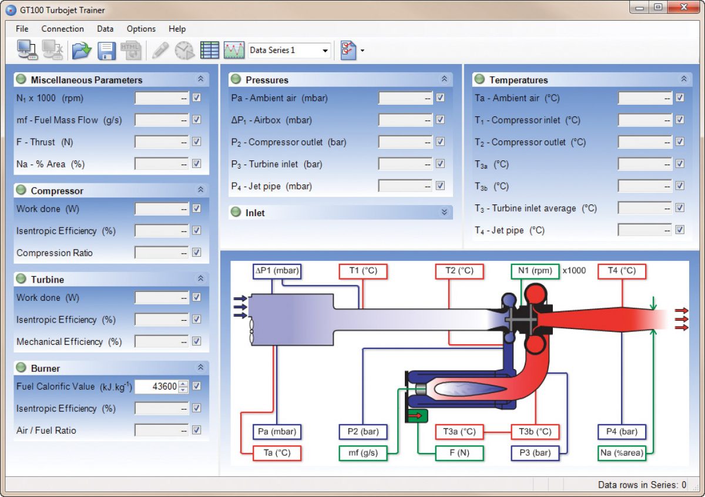Expand the Inlet panel
Screen dimensions: 705x497
[444, 212]
